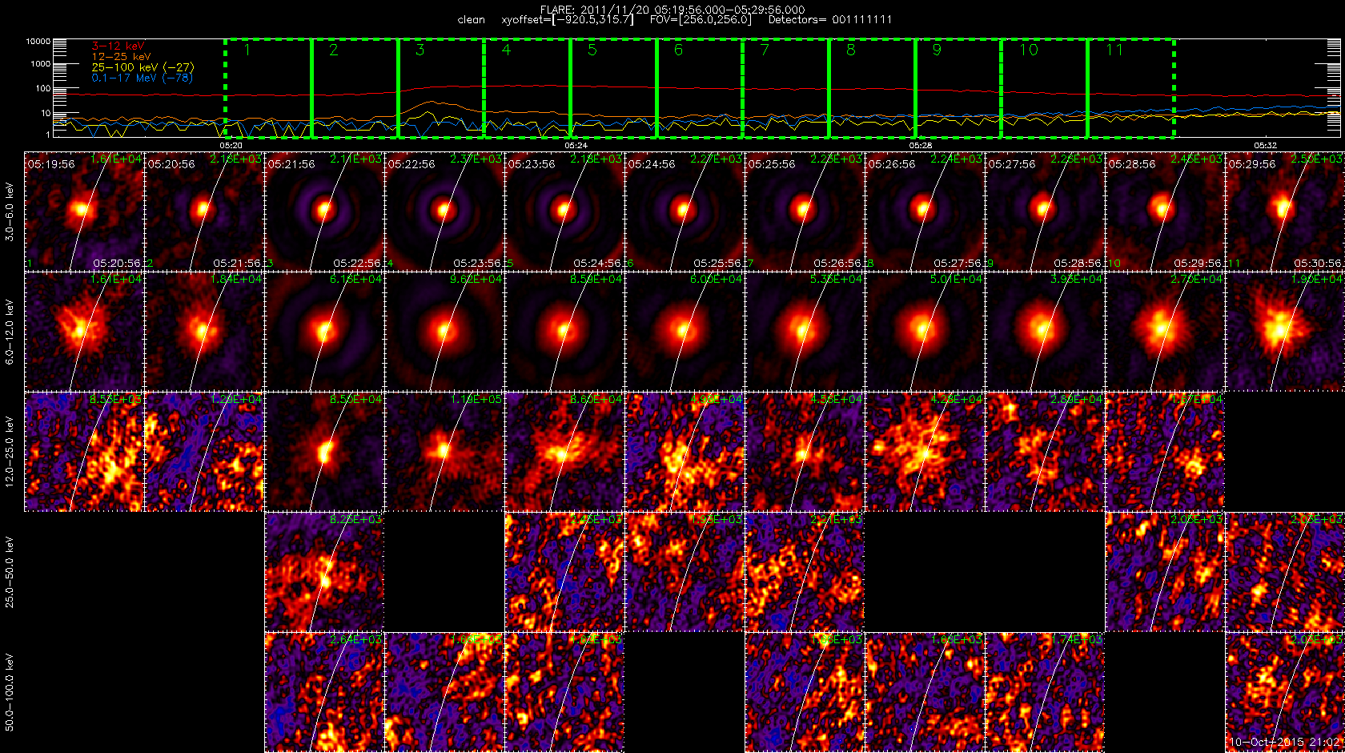The image size is (1345, 753).
Task: Select the 6-12 keV image for interval 9
Action: pos(1045,332)
